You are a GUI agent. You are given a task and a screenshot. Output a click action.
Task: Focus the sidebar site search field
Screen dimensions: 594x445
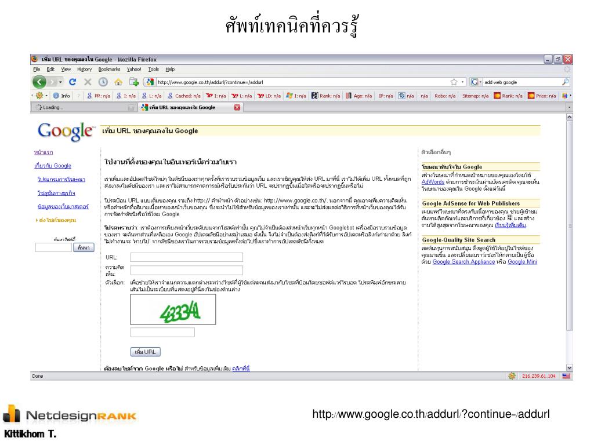tap(53, 247)
